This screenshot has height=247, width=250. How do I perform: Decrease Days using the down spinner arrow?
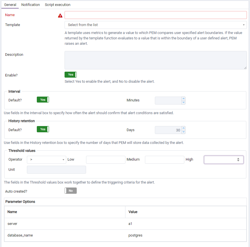[x=183, y=132]
